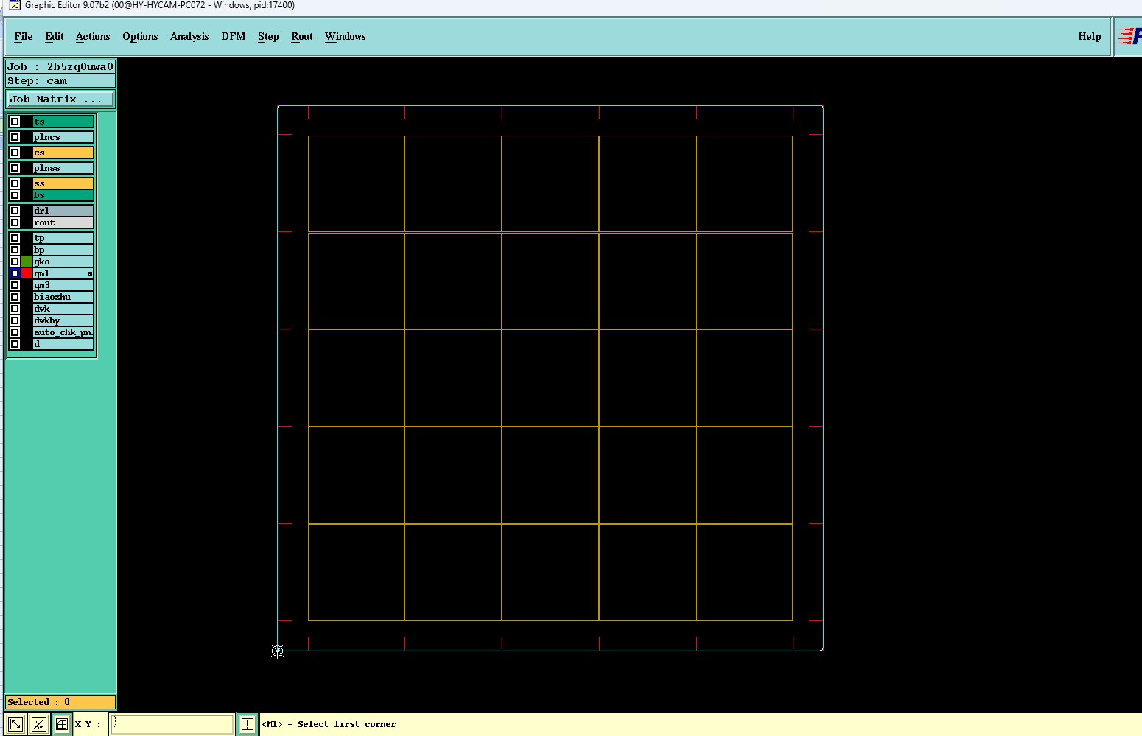Image resolution: width=1142 pixels, height=736 pixels.
Task: Click the Select first corner prompt message
Action: [329, 724]
